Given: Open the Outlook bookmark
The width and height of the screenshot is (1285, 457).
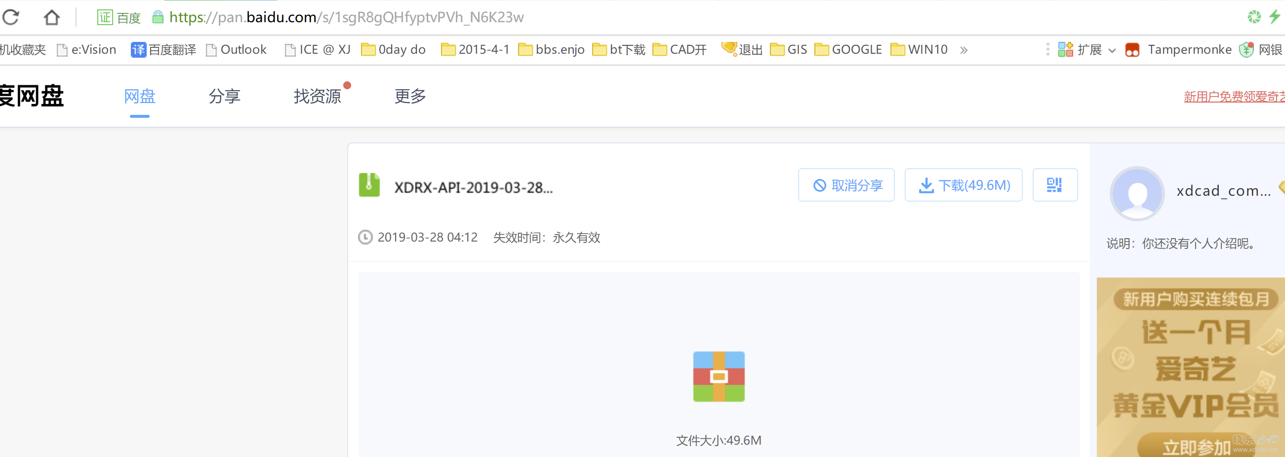Looking at the screenshot, I should tap(237, 50).
